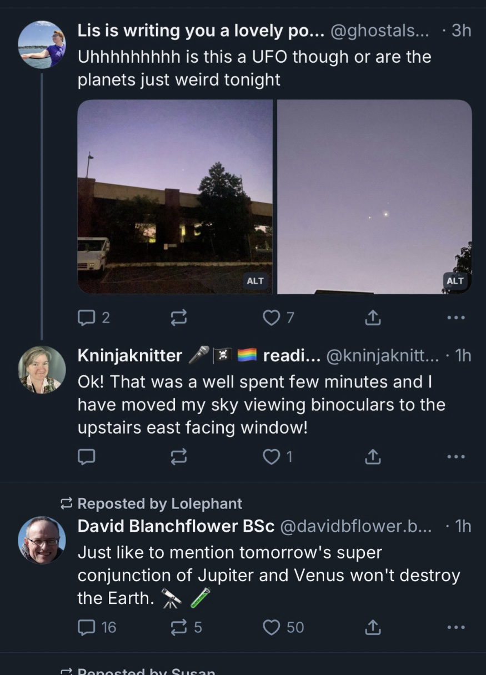Open more options on Kninjaknitter's post
Image resolution: width=486 pixels, height=675 pixels.
point(455,457)
